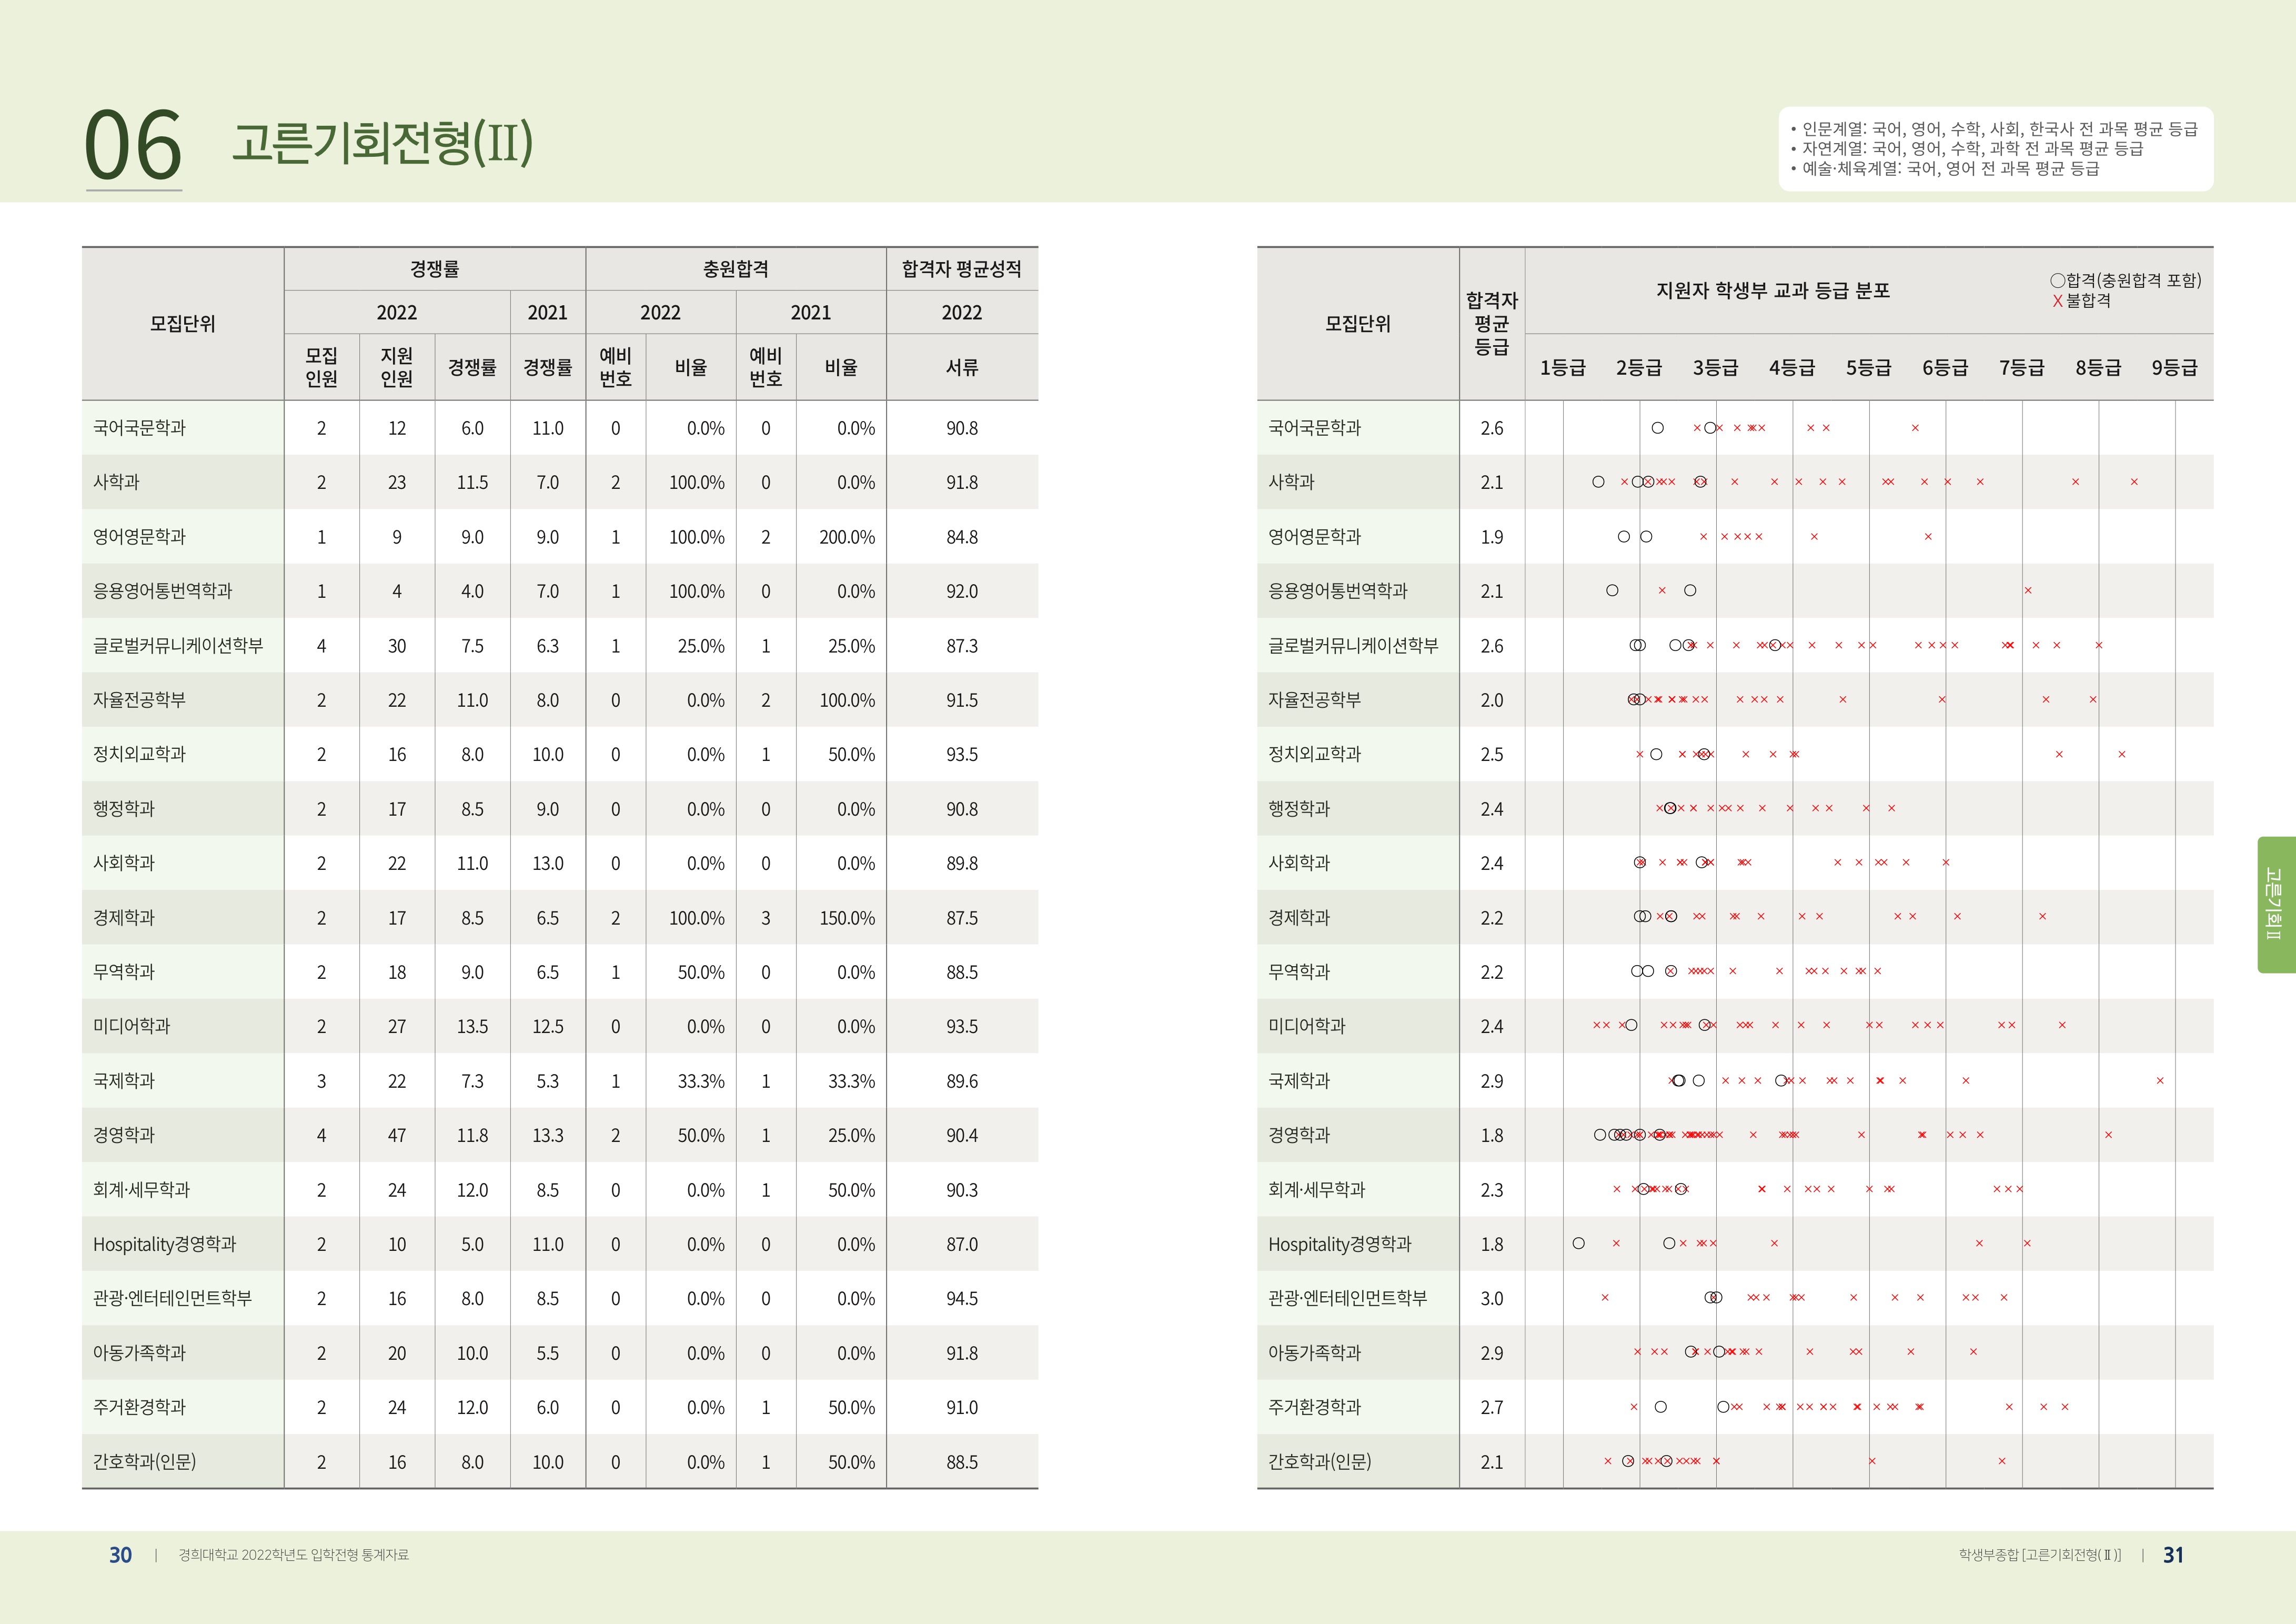The image size is (2296, 1624).
Task: Click the 9등급 grade column label
Action: (2174, 368)
